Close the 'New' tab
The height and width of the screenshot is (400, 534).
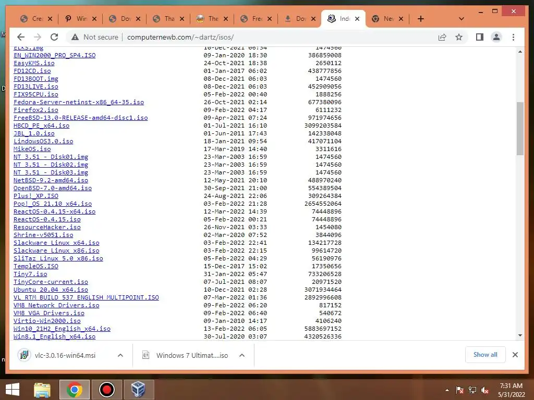point(401,19)
